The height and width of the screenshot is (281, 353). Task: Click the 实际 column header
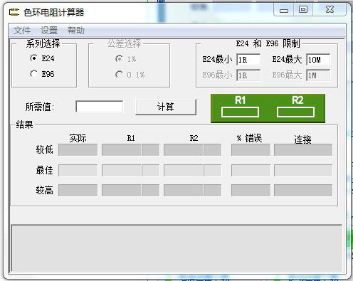78,138
